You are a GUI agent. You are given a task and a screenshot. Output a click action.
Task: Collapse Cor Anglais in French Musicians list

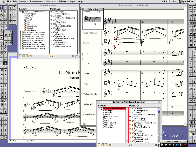tap(130, 109)
